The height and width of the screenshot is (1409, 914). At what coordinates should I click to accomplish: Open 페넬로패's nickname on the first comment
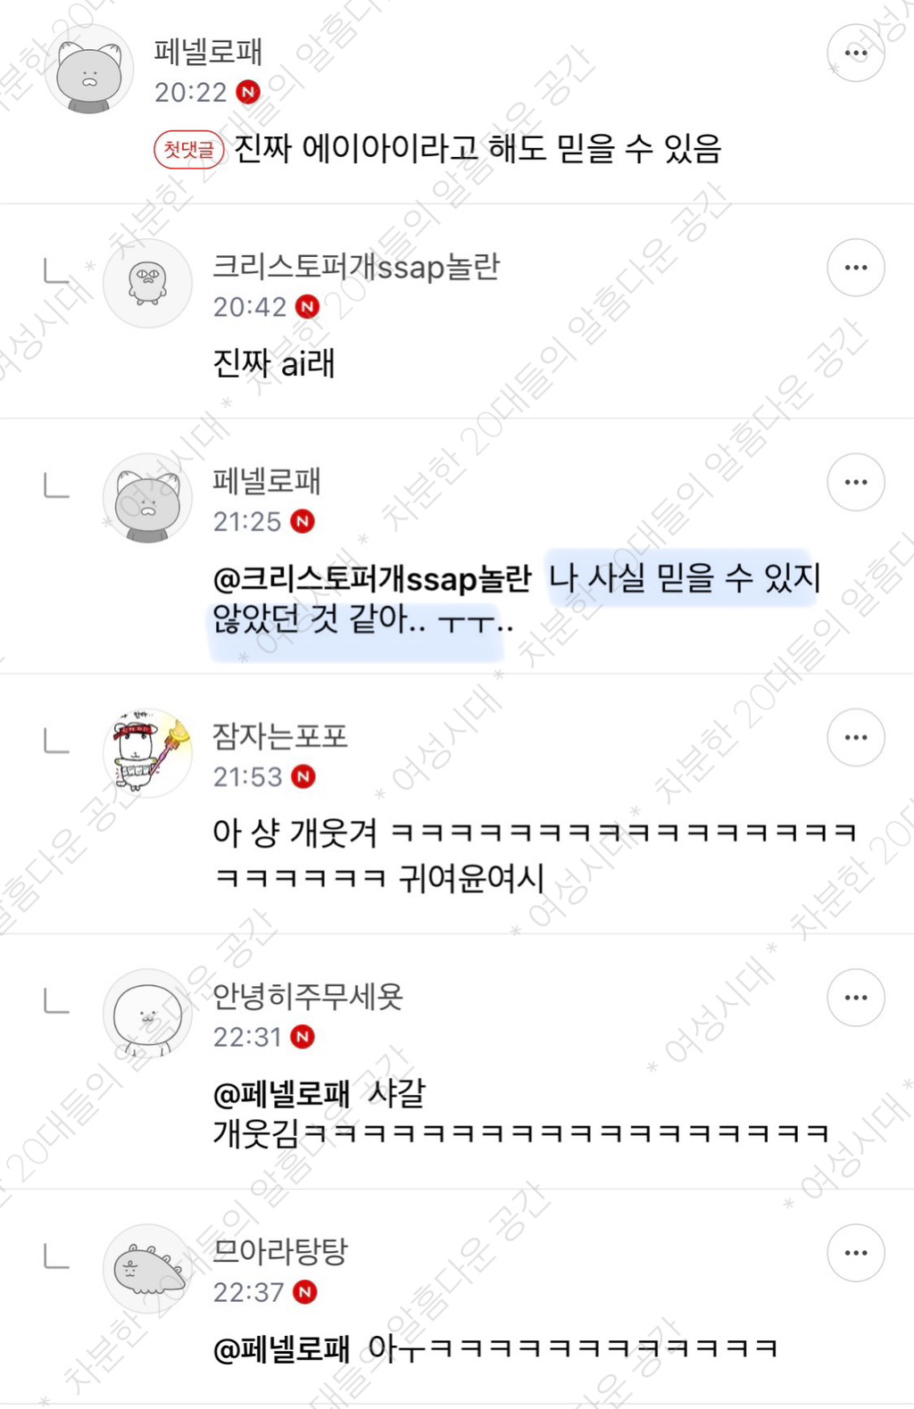click(x=208, y=52)
